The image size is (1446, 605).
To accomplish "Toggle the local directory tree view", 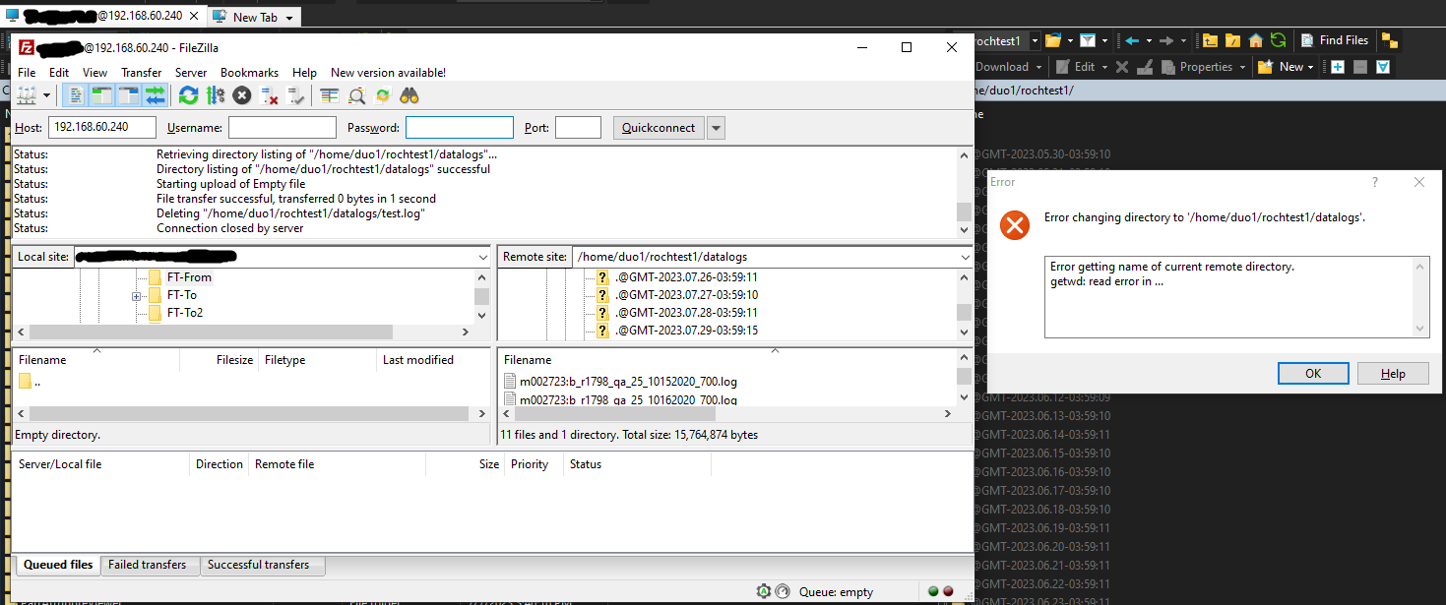I will [102, 95].
